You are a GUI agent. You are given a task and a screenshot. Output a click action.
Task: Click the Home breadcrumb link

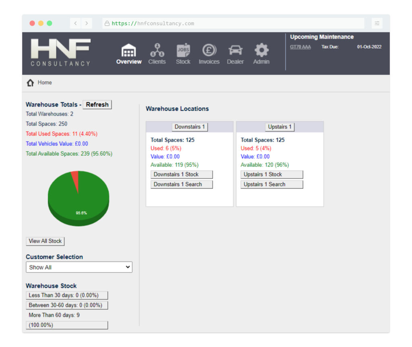(x=45, y=82)
